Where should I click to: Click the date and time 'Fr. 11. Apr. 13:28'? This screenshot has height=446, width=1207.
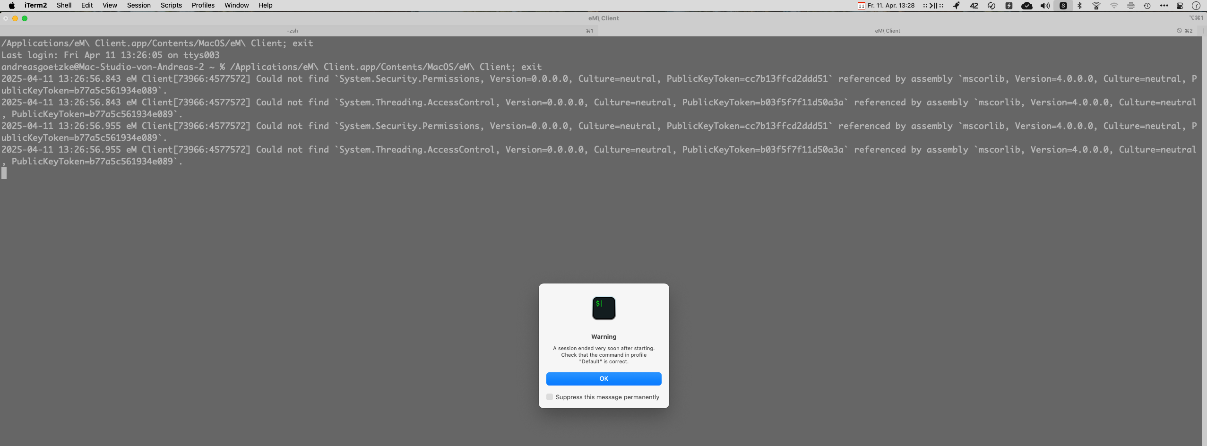pos(891,6)
